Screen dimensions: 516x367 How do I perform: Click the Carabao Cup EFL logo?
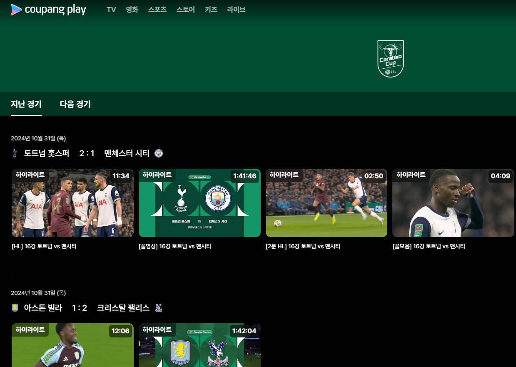[x=391, y=58]
